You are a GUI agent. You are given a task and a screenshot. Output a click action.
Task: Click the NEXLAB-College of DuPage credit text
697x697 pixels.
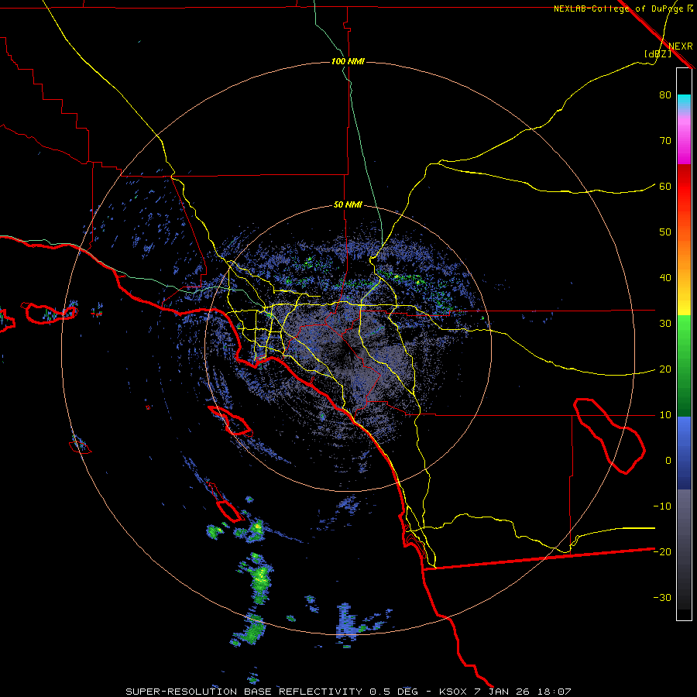(x=618, y=9)
